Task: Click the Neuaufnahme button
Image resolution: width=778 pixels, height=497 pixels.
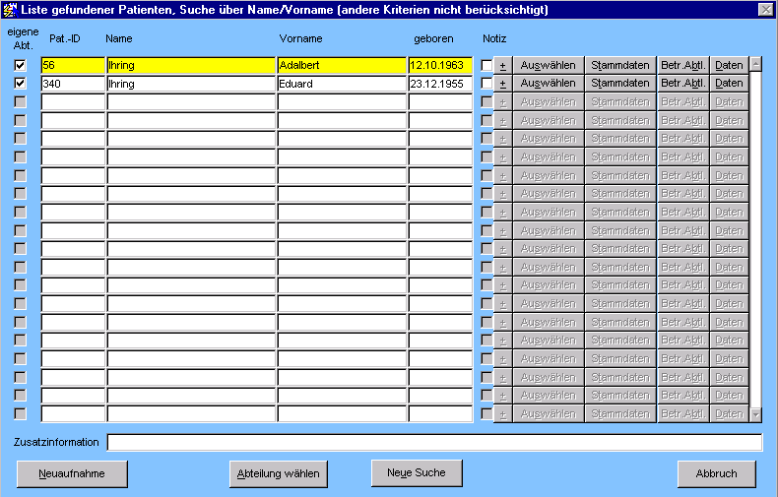Action: point(72,473)
